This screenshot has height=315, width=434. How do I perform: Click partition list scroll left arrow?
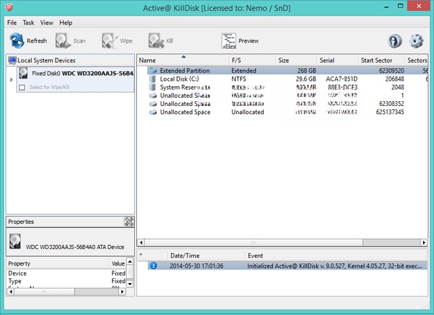pos(141,242)
